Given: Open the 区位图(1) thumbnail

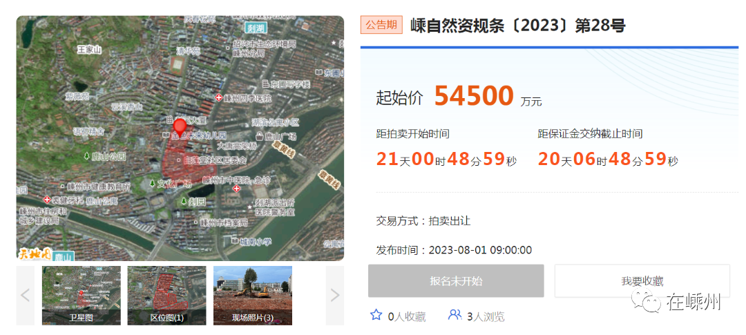Looking at the screenshot, I should (x=166, y=295).
